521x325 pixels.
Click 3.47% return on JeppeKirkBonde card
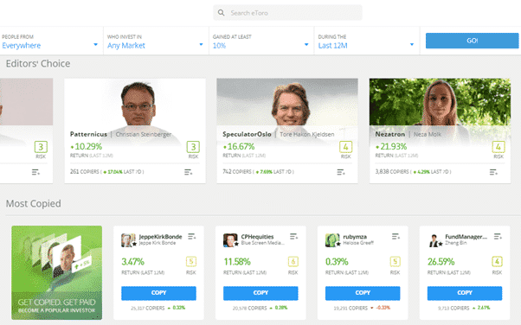(x=133, y=262)
